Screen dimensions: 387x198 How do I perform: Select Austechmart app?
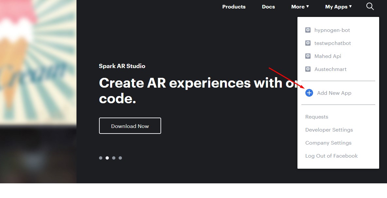(x=330, y=69)
